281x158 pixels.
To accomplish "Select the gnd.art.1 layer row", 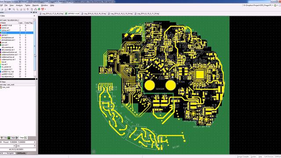I will 17,35.
